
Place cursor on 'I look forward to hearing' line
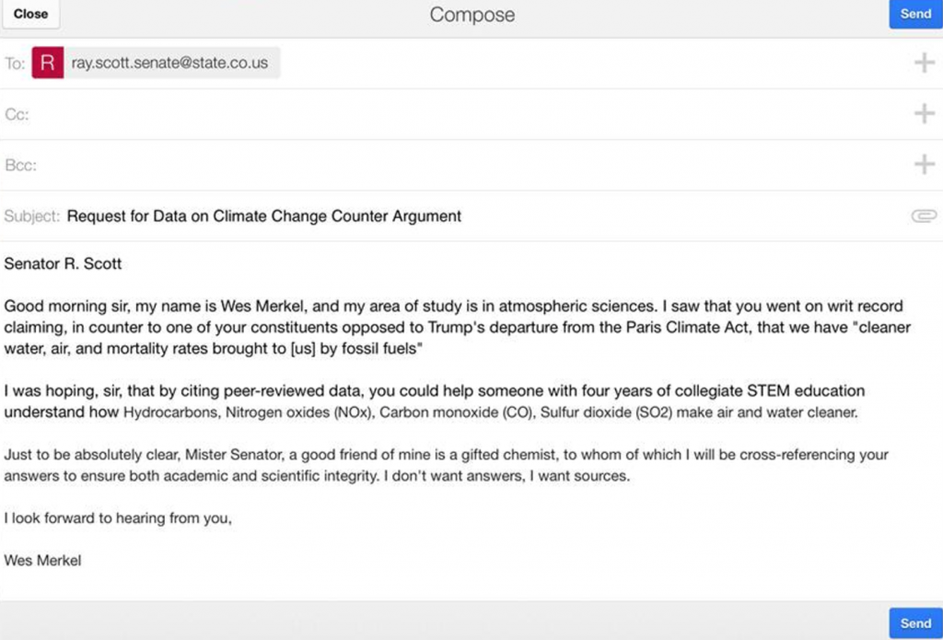(118, 518)
